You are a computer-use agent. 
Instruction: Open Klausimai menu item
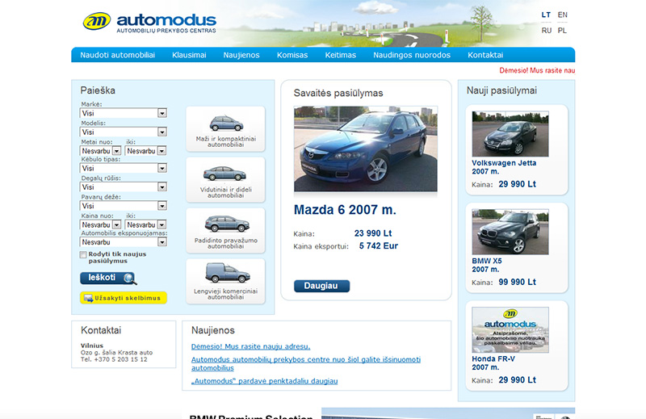(189, 55)
